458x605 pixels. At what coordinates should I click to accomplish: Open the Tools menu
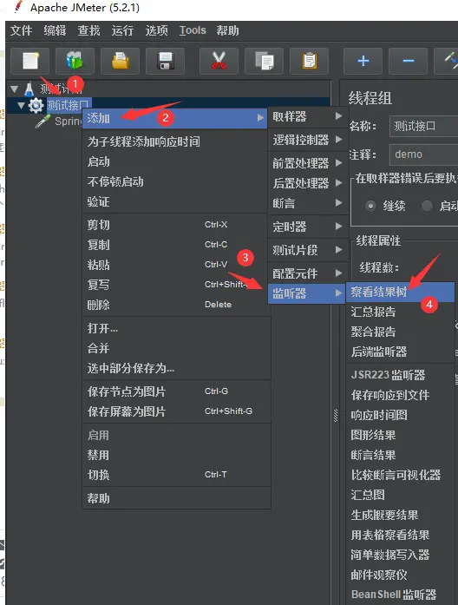point(193,30)
